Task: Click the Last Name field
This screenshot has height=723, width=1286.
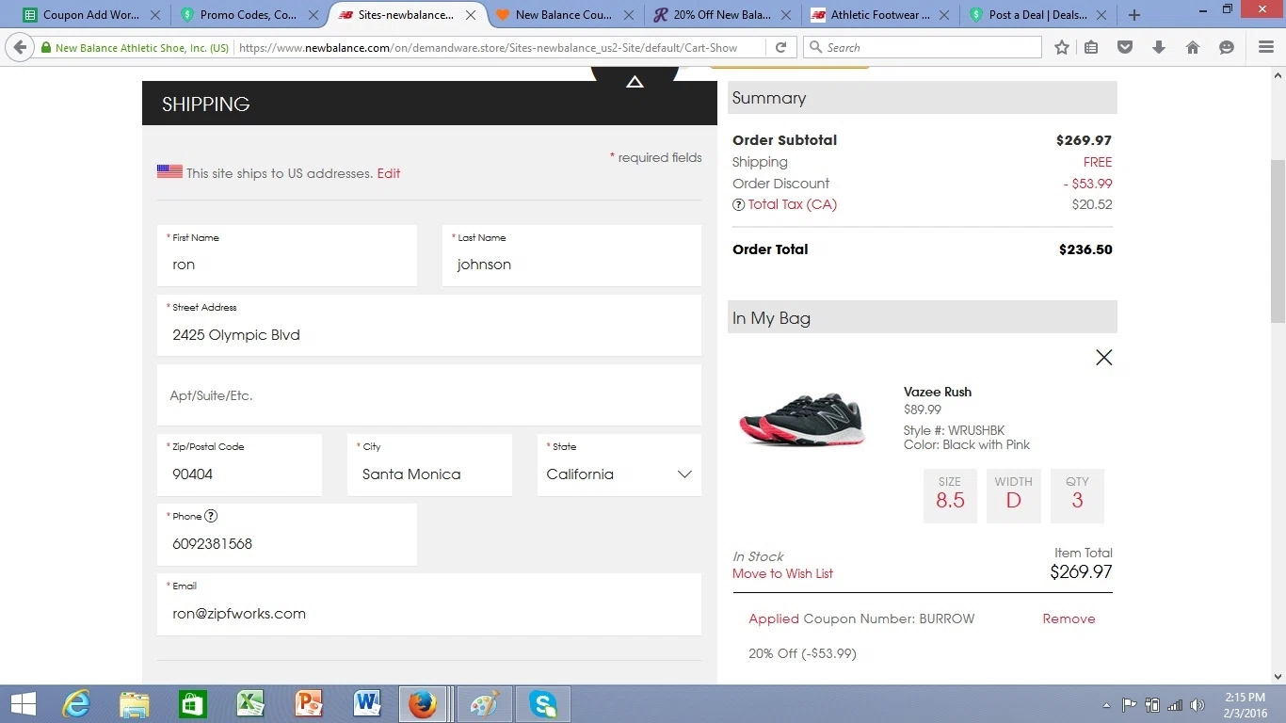Action: pyautogui.click(x=571, y=256)
